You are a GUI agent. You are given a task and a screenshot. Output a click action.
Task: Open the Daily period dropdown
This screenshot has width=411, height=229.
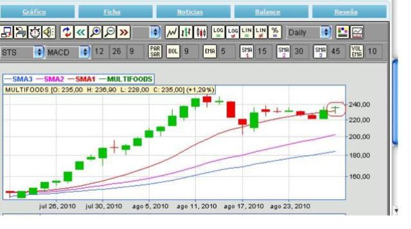(309, 32)
